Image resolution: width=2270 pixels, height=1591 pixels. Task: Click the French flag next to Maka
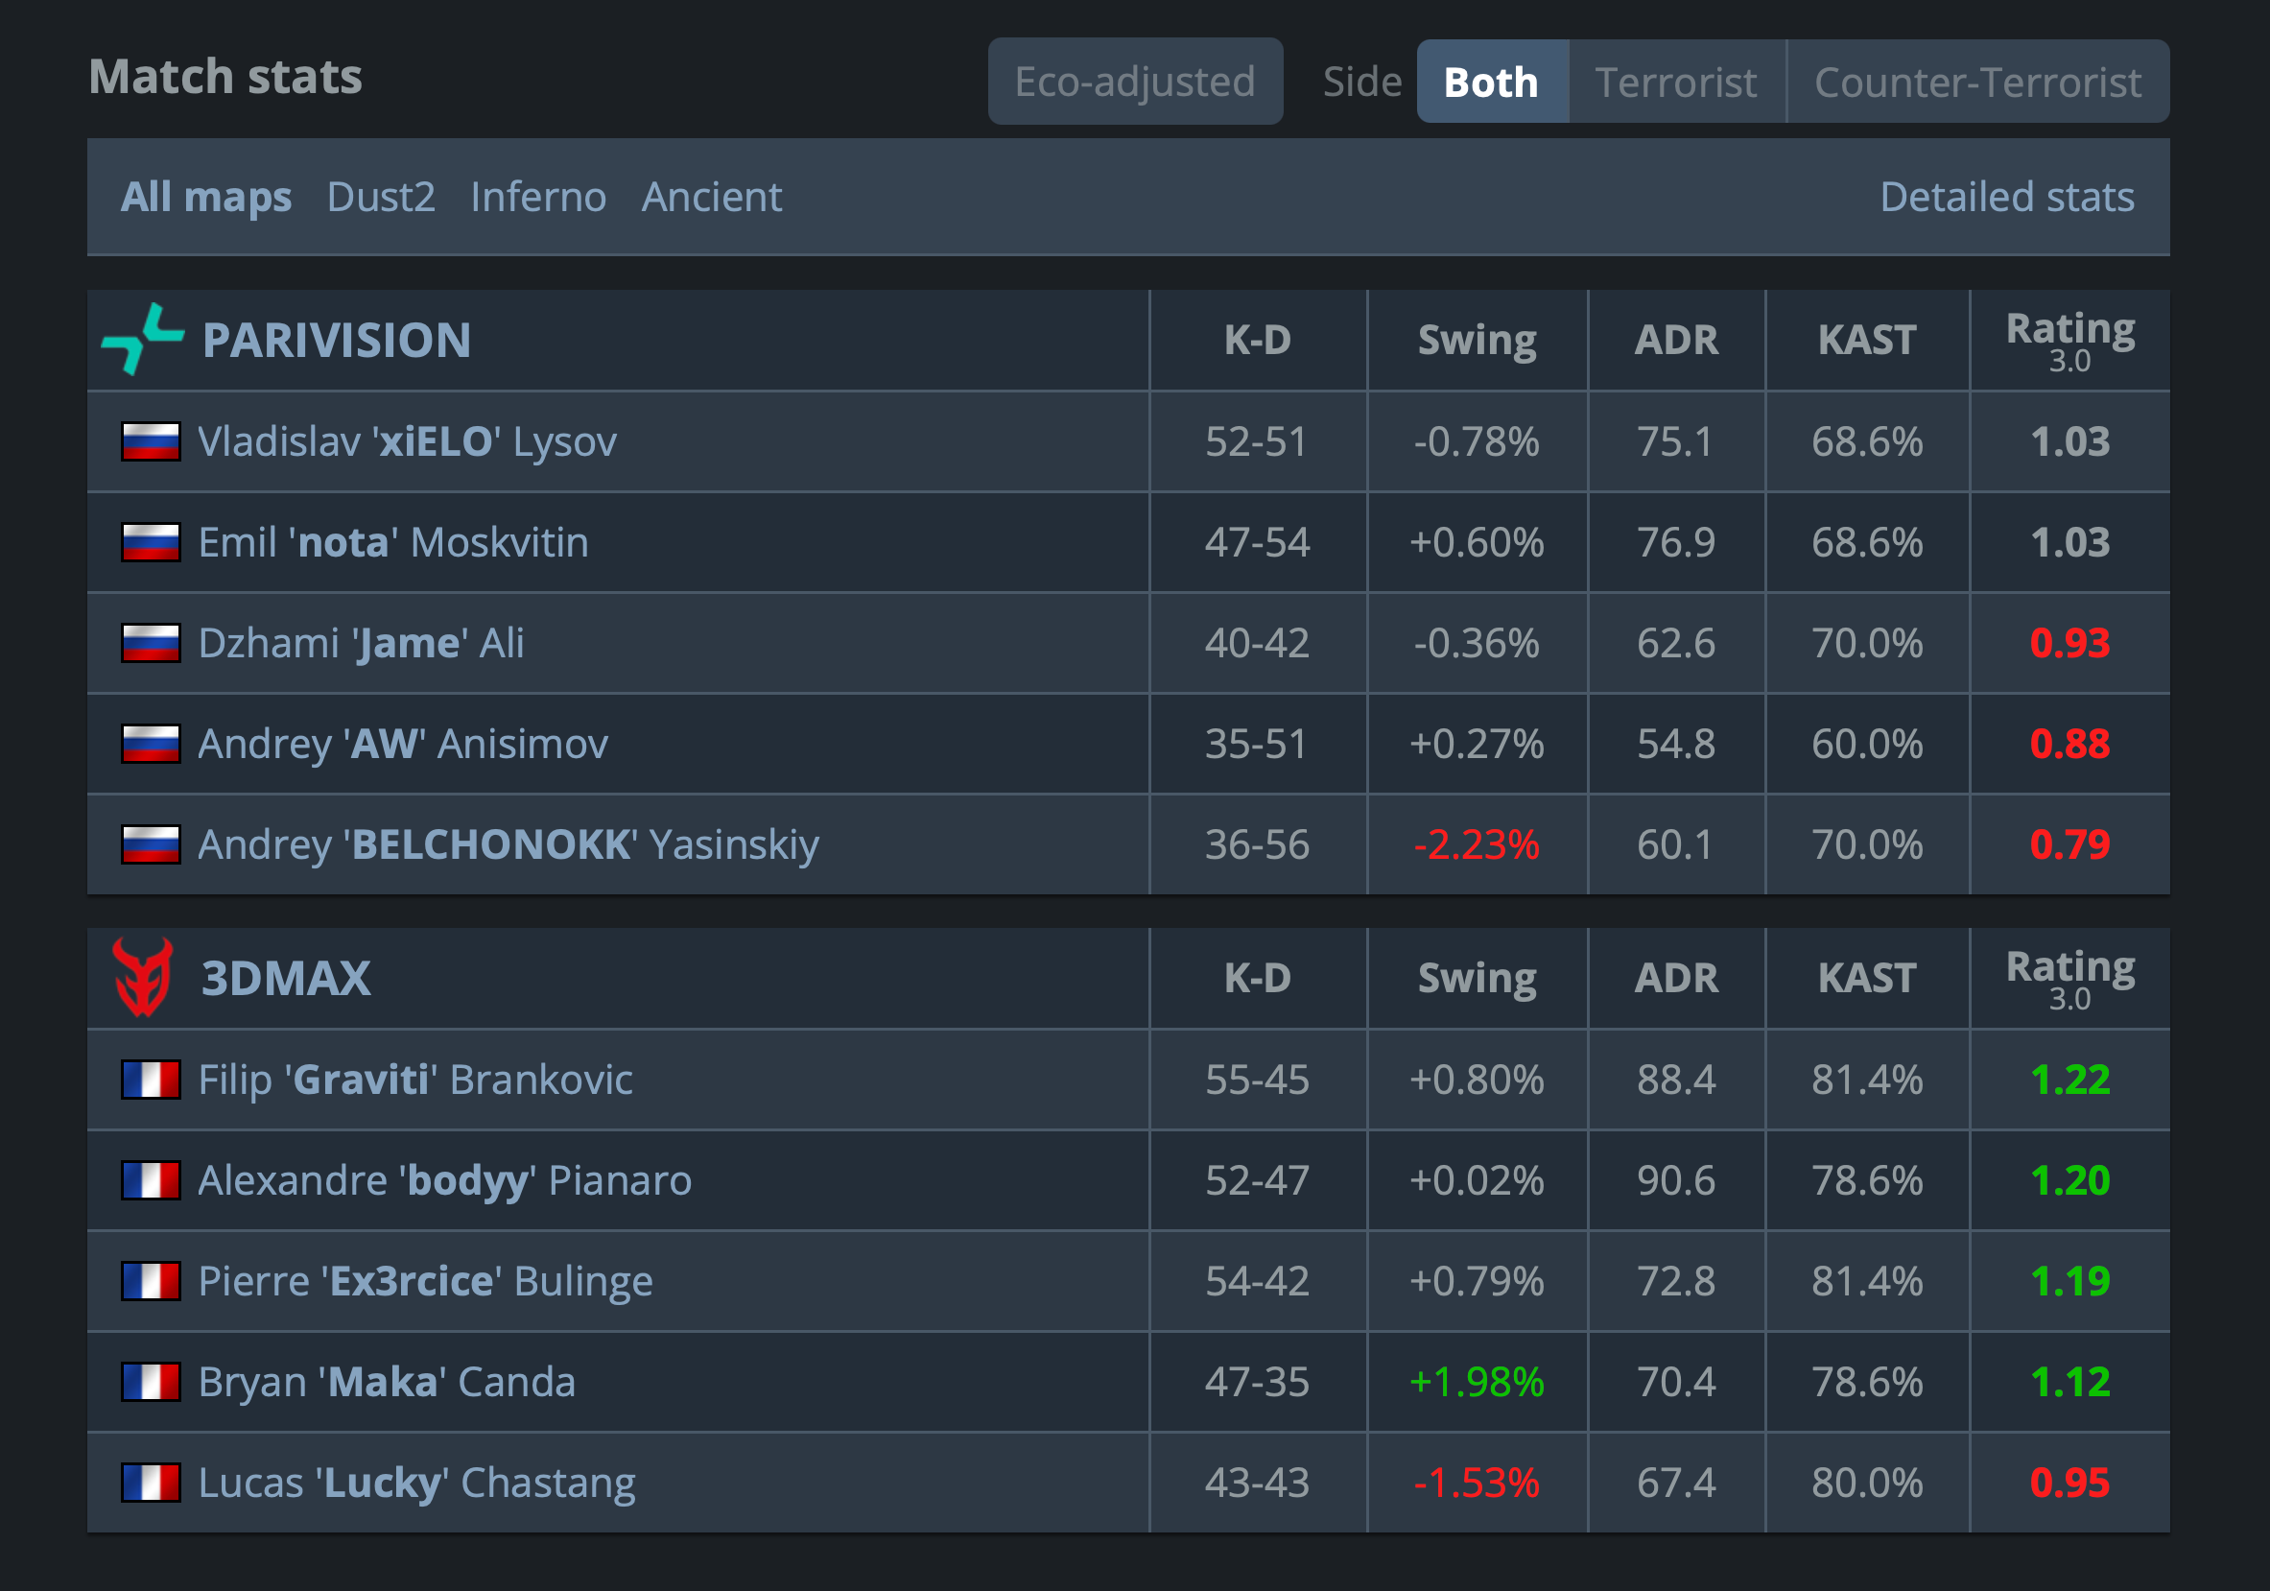151,1382
